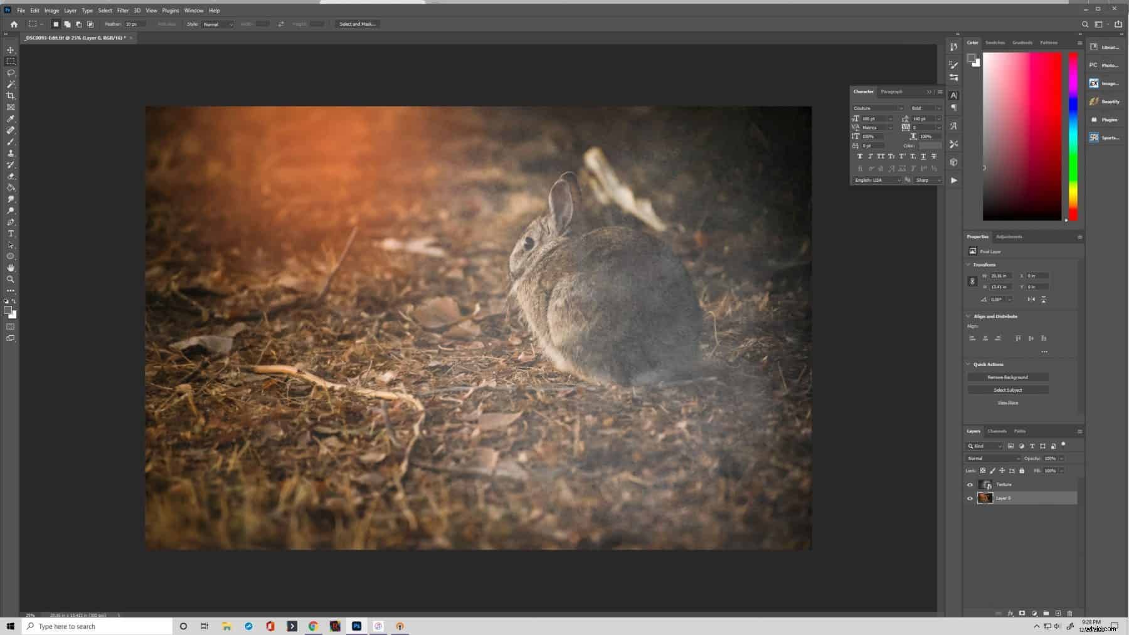Select the Hand tool
1129x635 pixels.
coord(11,267)
